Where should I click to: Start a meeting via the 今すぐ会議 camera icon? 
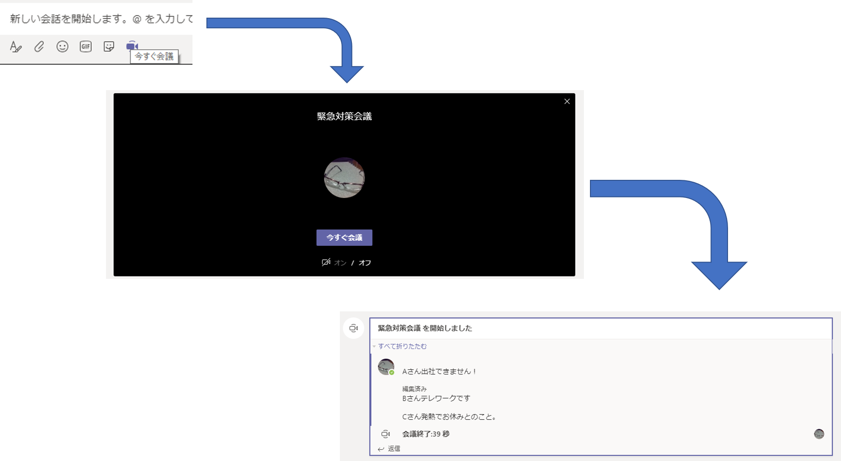coord(132,46)
